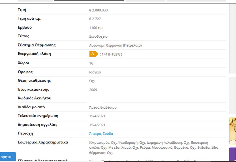Click the price value € 3.000.000
Viewport: 236px width, 162px height.
(x=98, y=10)
